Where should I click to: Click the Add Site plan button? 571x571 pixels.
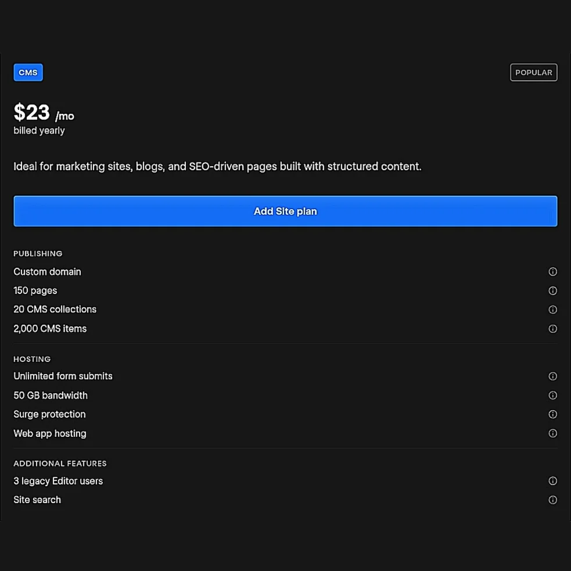[x=285, y=211]
